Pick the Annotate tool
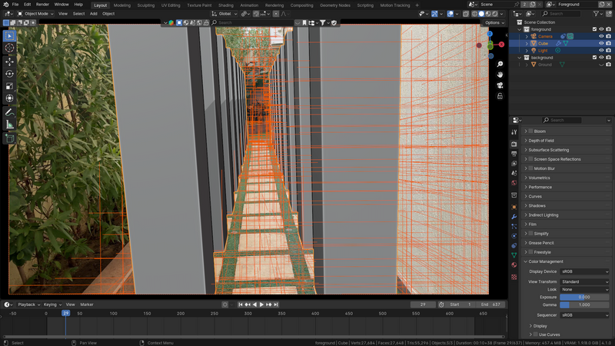 9,112
